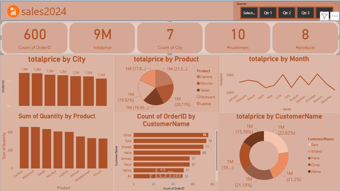This screenshot has width=340, height=191.
Task: Click the Quarter slicer header label
Action: coord(241,4)
